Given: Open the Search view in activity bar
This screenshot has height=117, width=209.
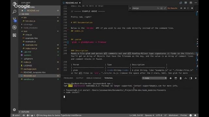Looking at the screenshot, I should (14, 12).
